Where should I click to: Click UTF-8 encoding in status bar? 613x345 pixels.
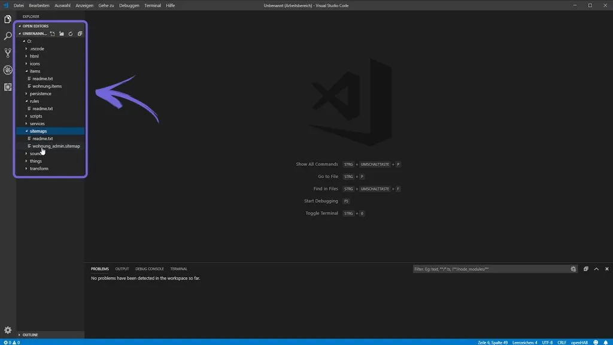point(547,342)
